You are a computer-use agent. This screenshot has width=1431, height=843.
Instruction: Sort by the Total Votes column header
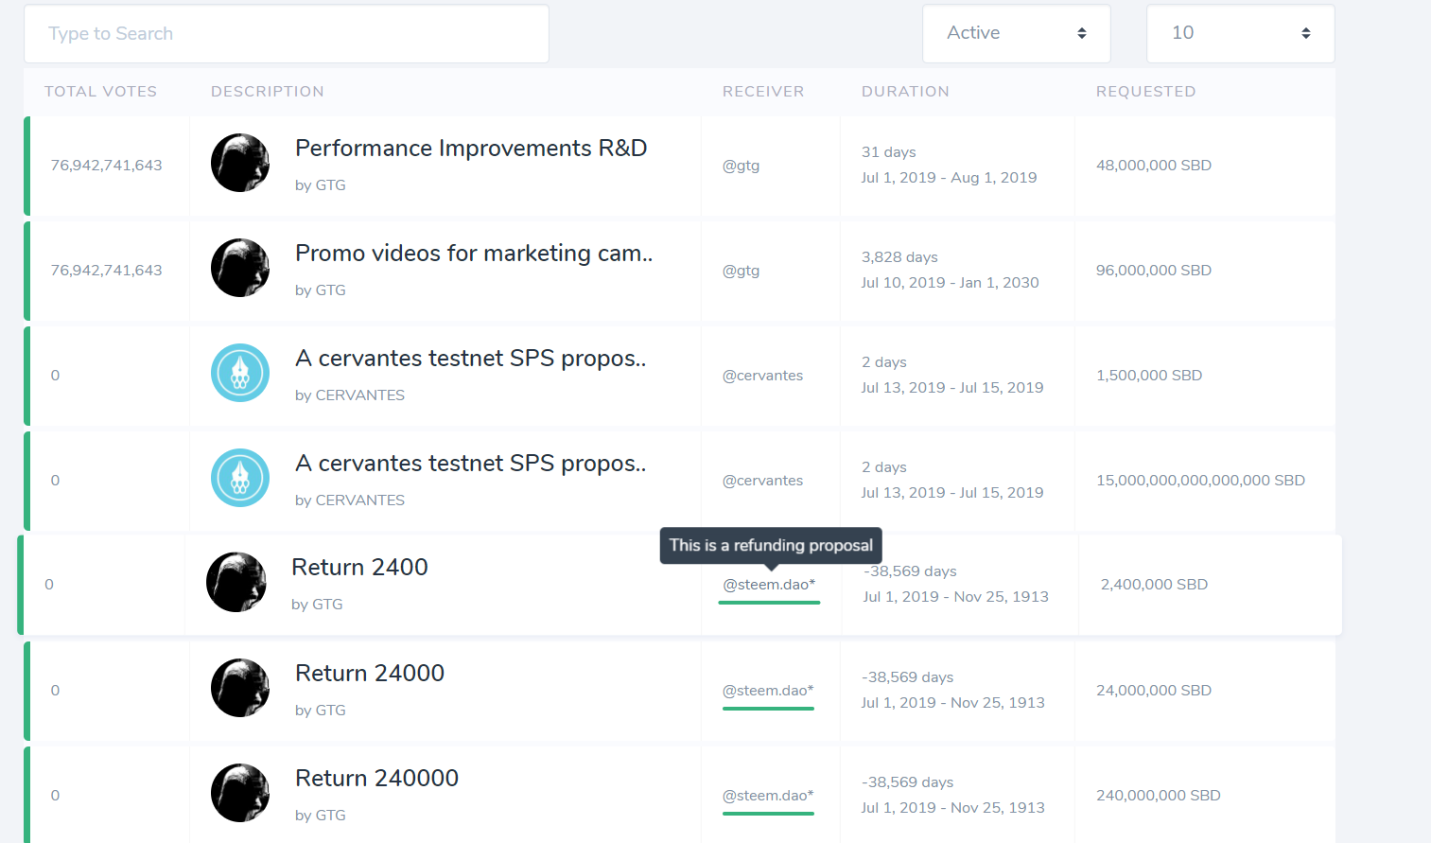click(101, 92)
